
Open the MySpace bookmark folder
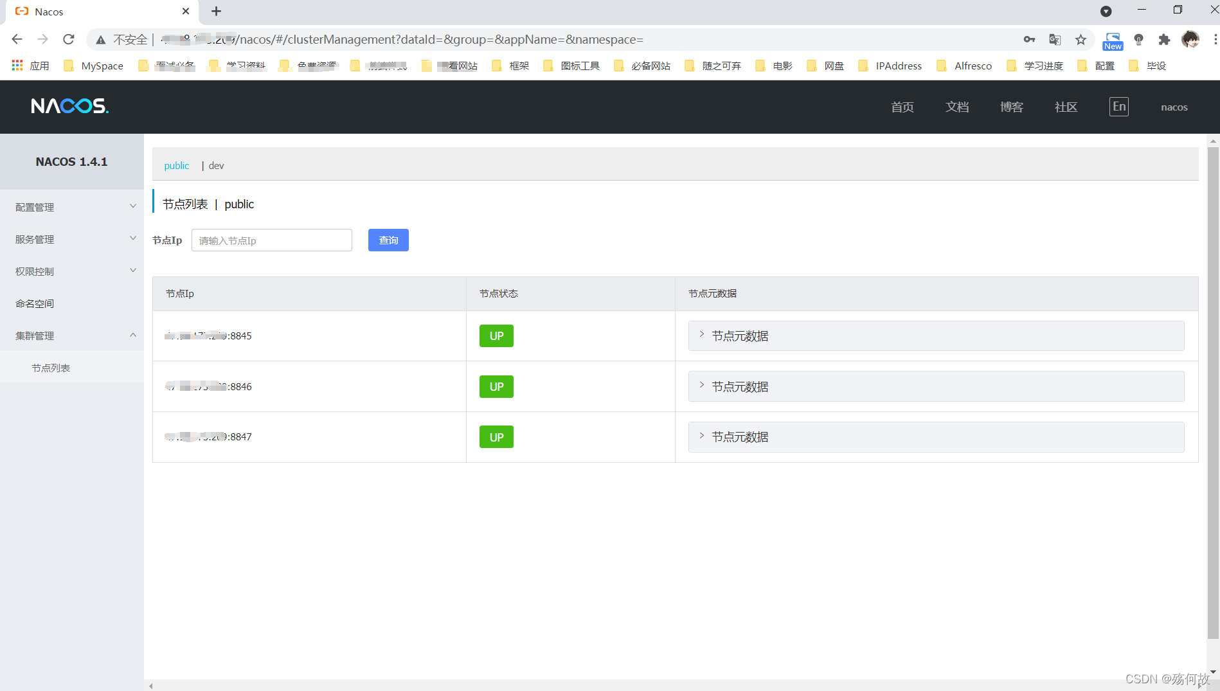coord(94,66)
